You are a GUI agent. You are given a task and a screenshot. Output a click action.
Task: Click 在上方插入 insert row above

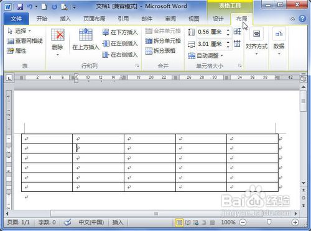point(86,39)
